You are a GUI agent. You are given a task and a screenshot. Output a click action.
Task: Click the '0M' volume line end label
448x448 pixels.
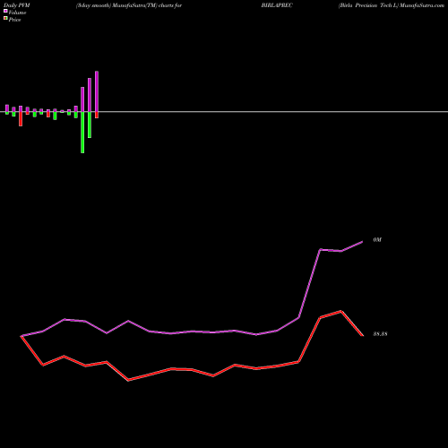click(377, 240)
